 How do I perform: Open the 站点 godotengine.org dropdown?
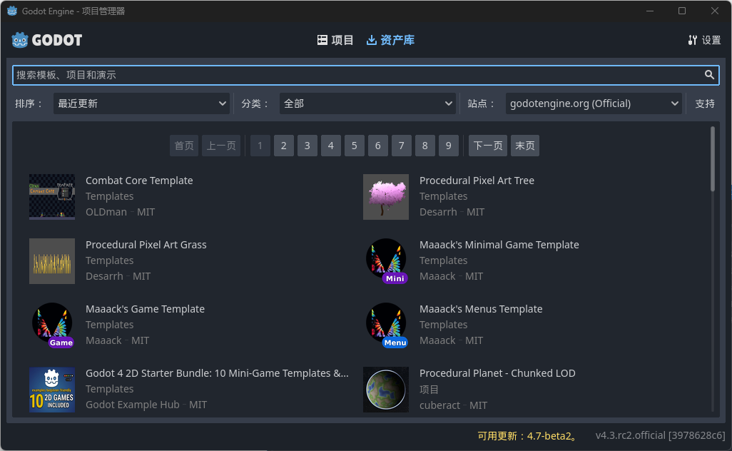tap(594, 103)
